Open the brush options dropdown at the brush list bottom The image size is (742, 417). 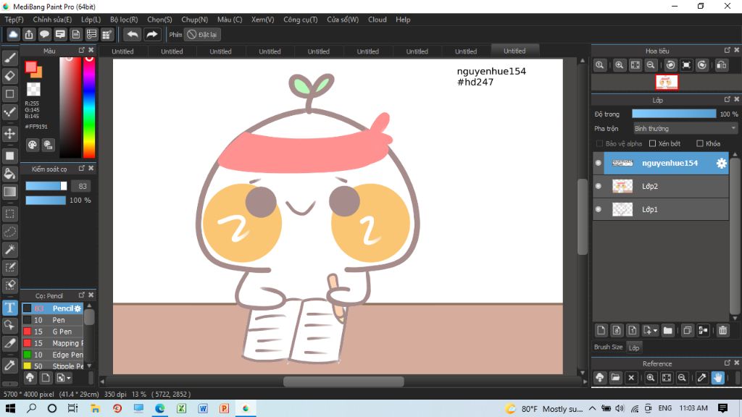point(64,378)
